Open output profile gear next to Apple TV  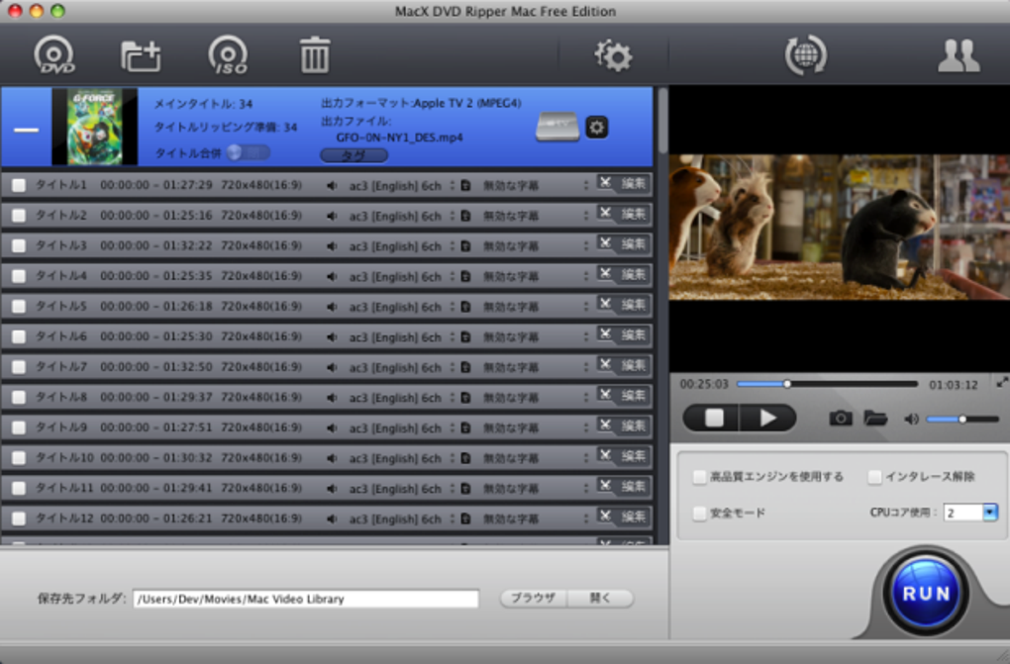pos(596,127)
